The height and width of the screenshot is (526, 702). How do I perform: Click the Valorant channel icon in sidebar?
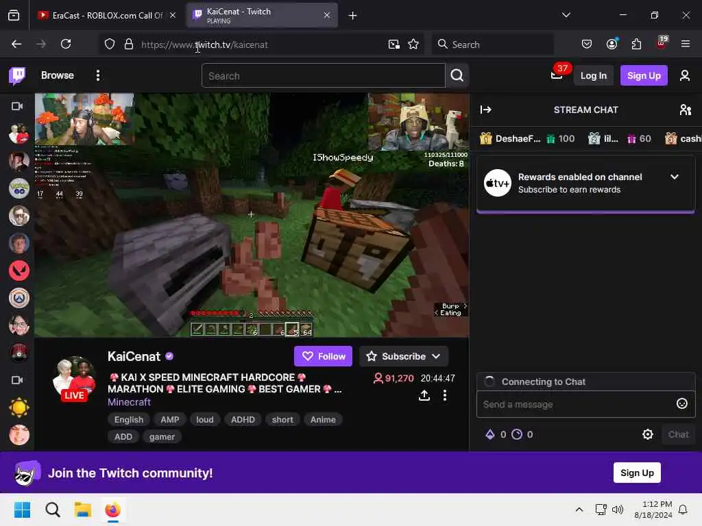click(x=19, y=271)
